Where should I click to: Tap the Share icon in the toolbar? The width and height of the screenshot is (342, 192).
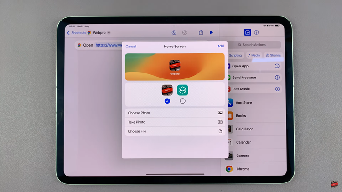(201, 33)
